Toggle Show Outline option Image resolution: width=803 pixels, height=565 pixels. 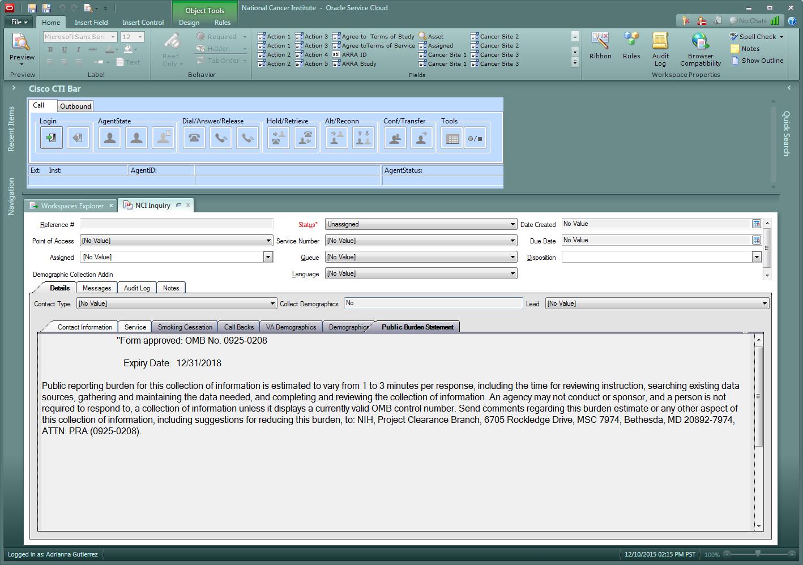coord(757,61)
